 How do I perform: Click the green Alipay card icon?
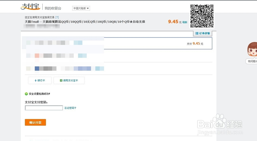[x=61, y=80]
